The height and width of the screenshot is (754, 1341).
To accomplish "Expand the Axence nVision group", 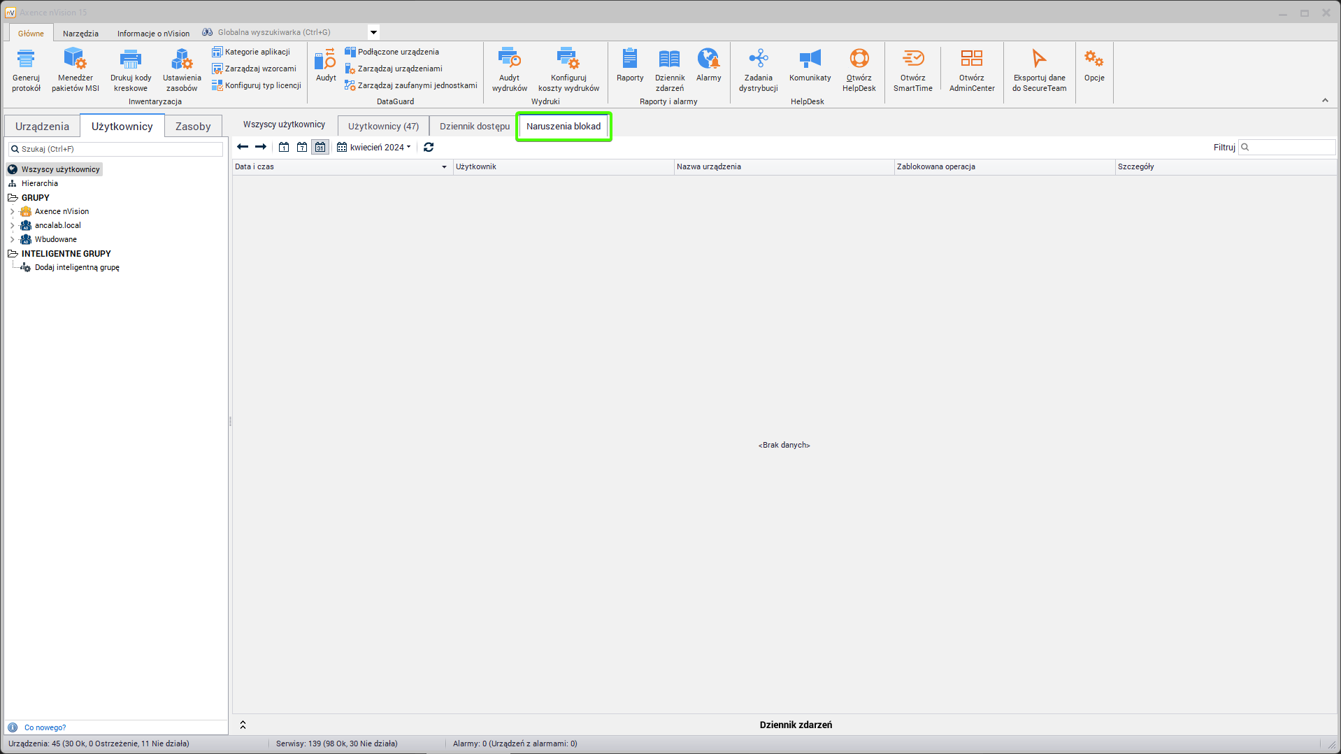I will click(12, 211).
